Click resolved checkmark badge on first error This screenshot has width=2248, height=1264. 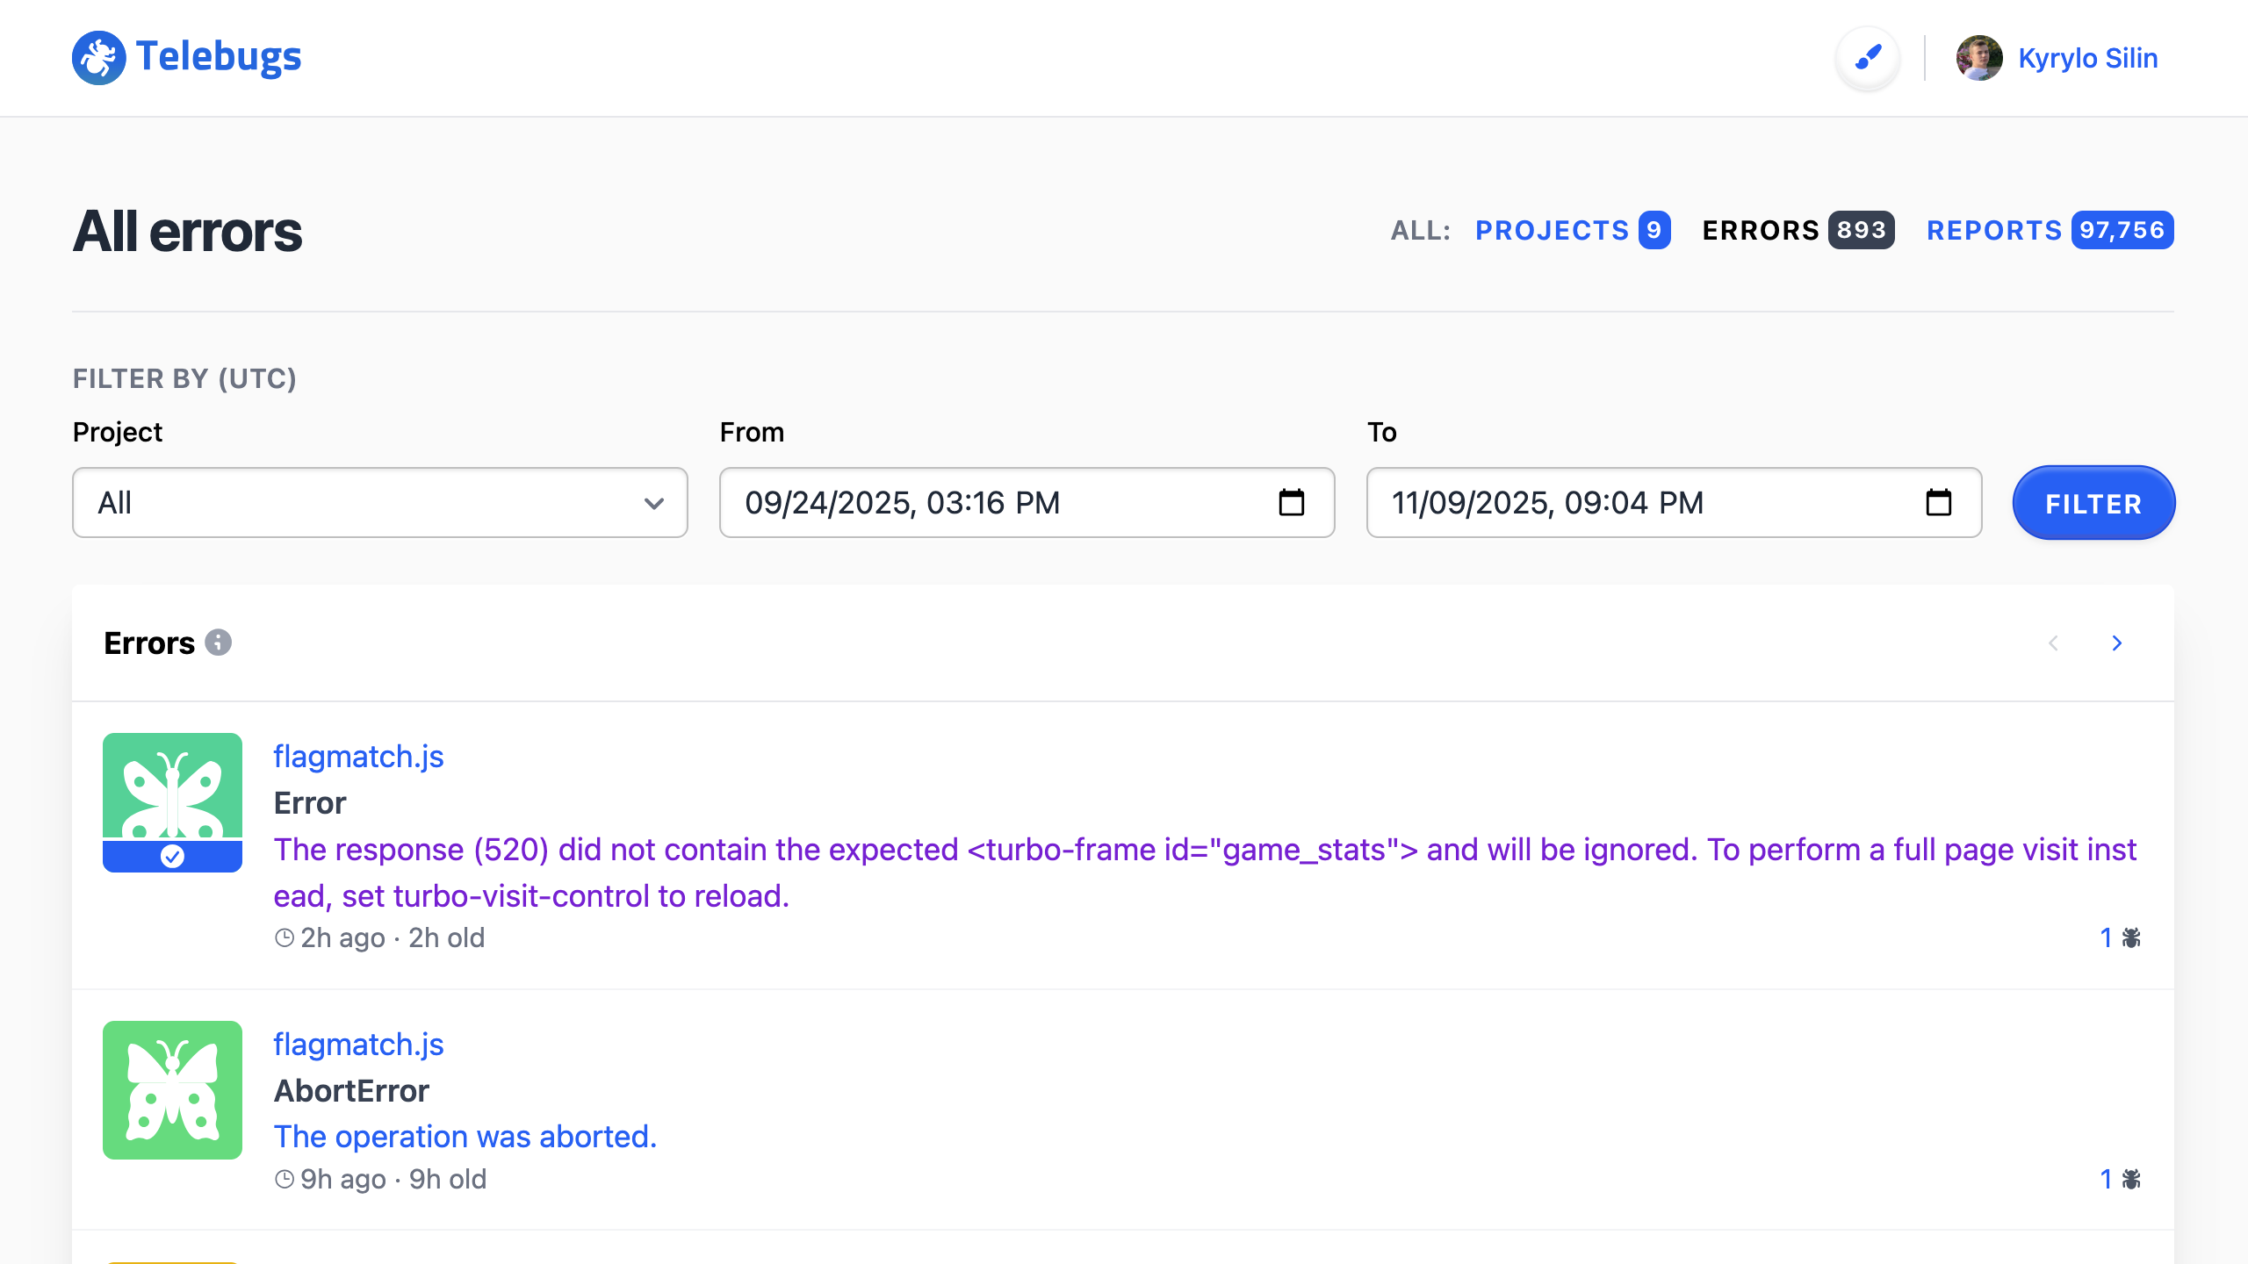172,856
